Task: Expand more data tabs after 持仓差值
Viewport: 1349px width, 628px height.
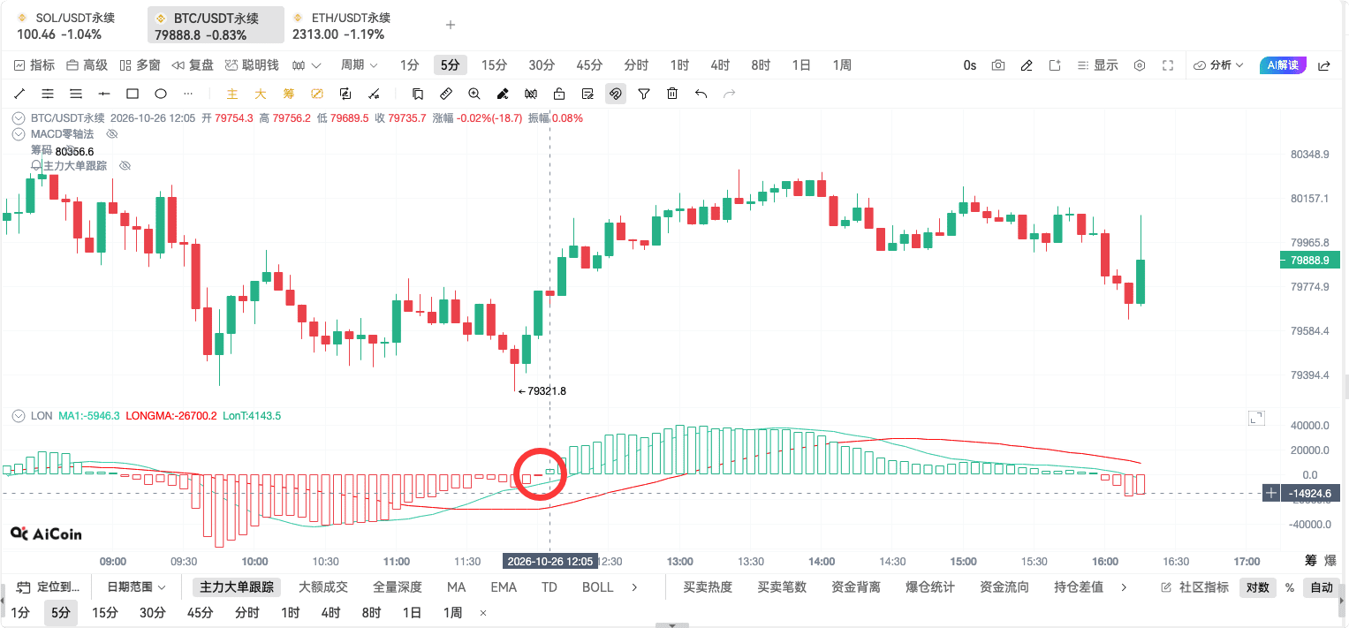Action: [x=1124, y=587]
